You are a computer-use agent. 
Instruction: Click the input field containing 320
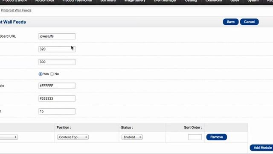point(57,49)
